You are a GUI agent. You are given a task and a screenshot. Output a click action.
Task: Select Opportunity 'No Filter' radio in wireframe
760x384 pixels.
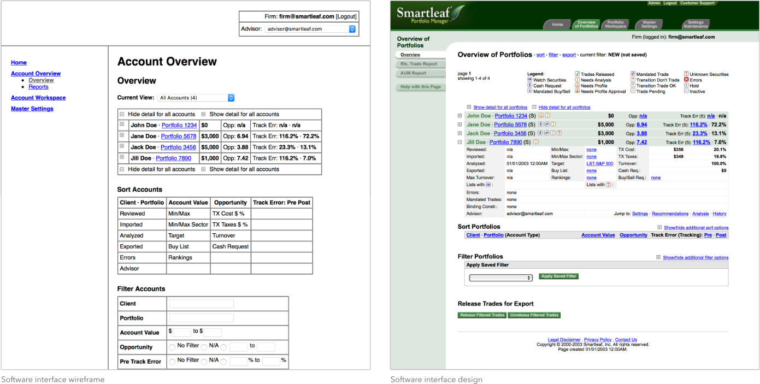pyautogui.click(x=172, y=347)
